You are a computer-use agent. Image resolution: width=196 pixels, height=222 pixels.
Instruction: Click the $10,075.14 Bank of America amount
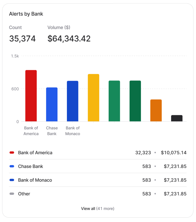pos(174,153)
